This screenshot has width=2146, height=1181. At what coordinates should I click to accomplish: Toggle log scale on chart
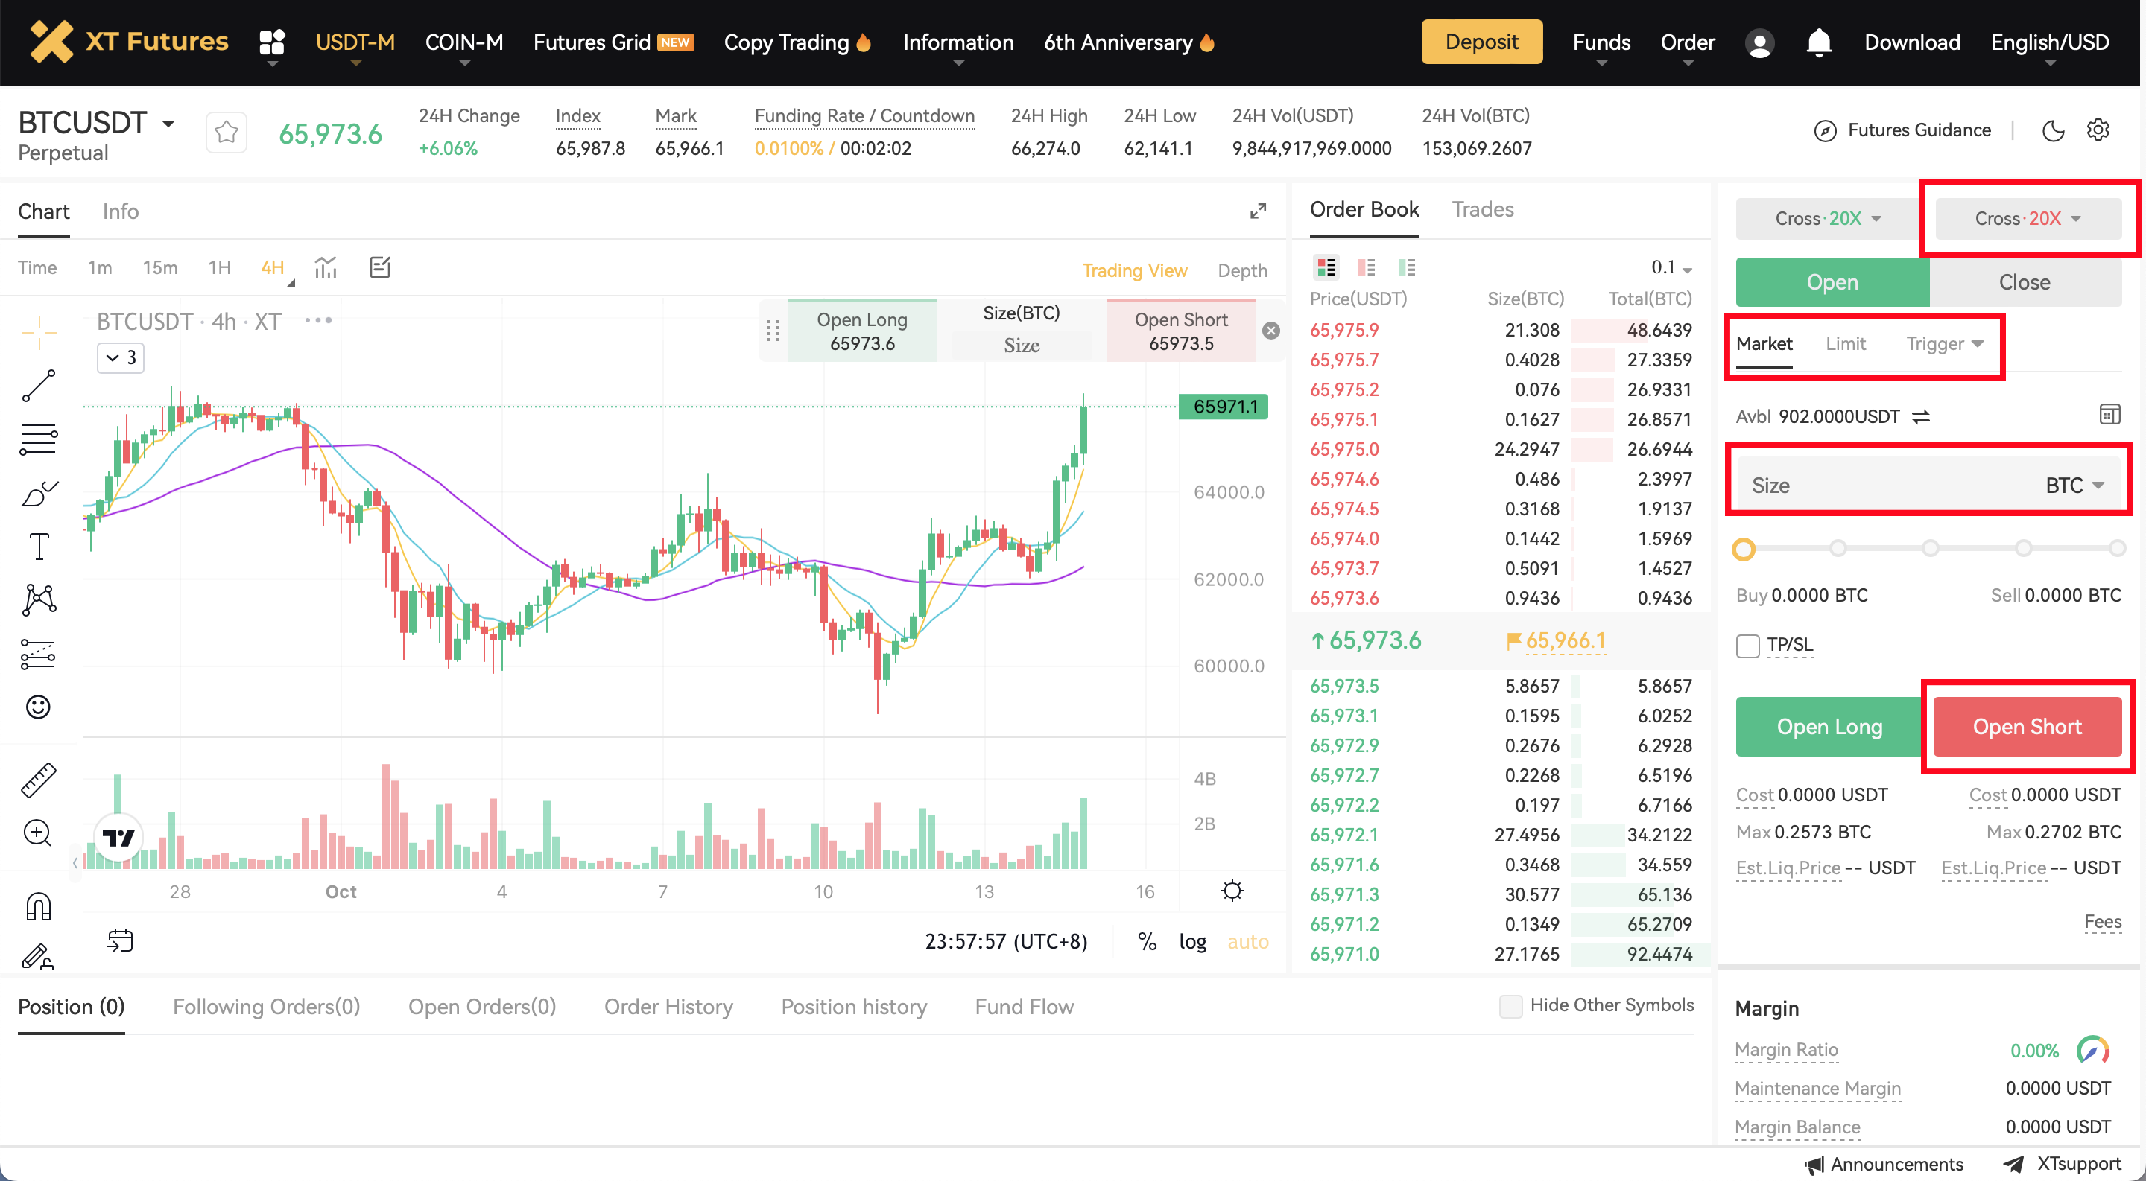coord(1192,942)
